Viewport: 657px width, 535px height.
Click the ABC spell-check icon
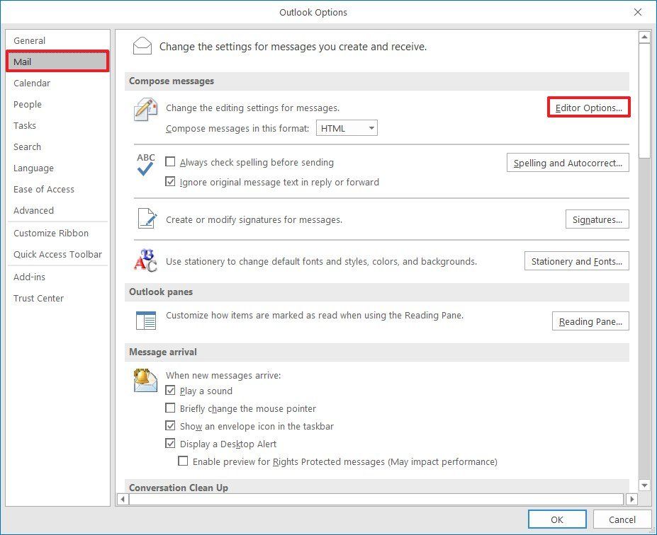(x=145, y=163)
